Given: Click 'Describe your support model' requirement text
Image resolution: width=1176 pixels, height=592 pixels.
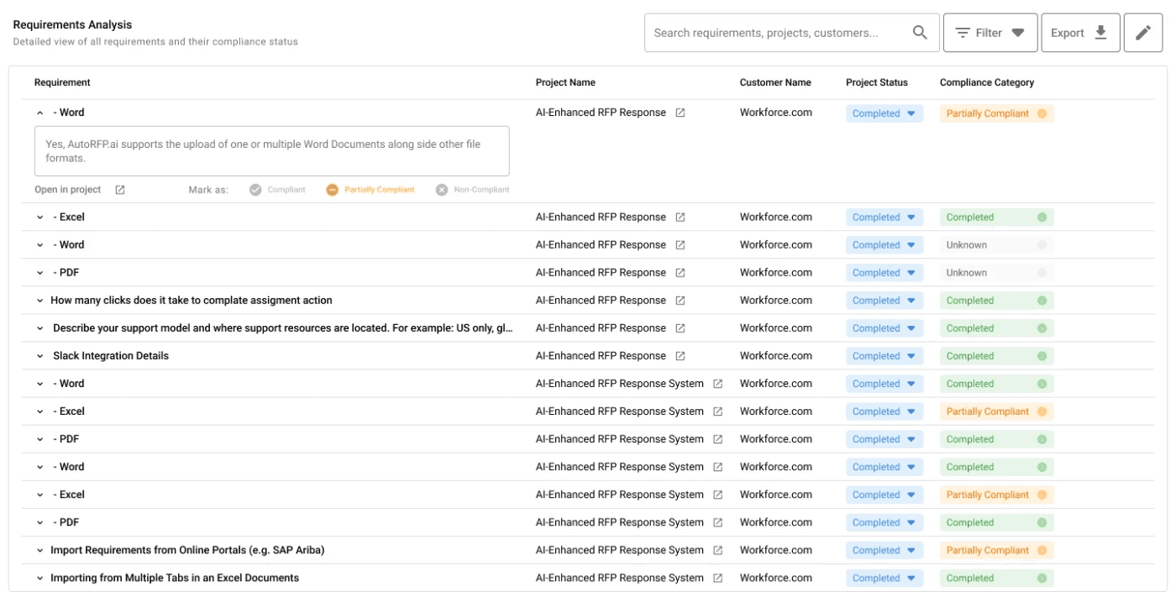Looking at the screenshot, I should [283, 328].
